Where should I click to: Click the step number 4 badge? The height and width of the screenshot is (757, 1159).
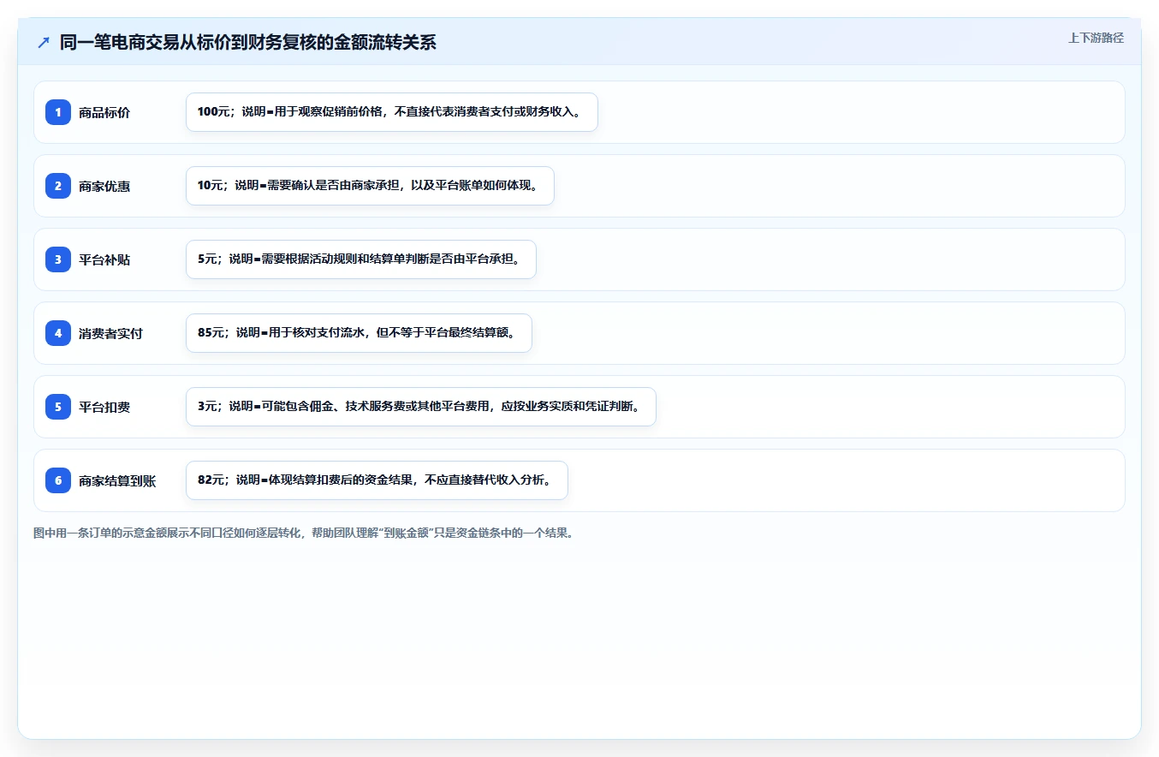coord(58,333)
